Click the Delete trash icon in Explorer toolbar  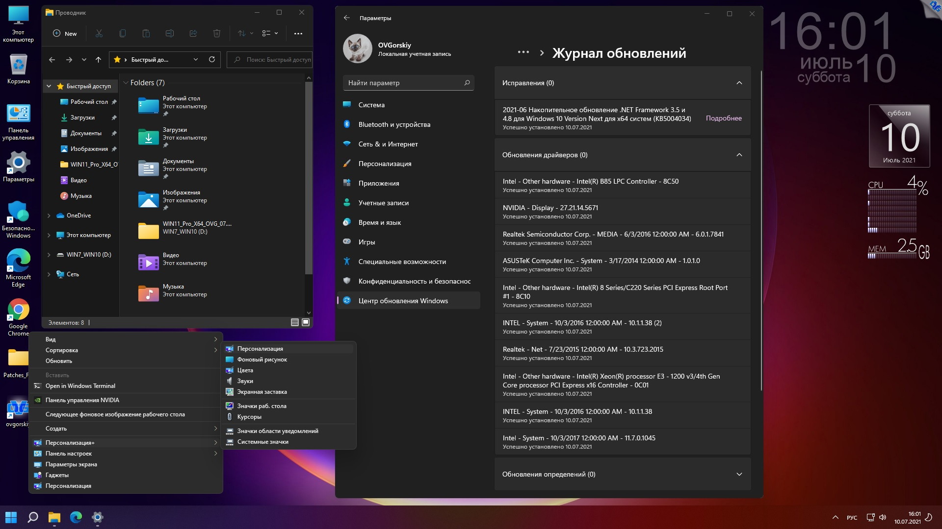(216, 33)
